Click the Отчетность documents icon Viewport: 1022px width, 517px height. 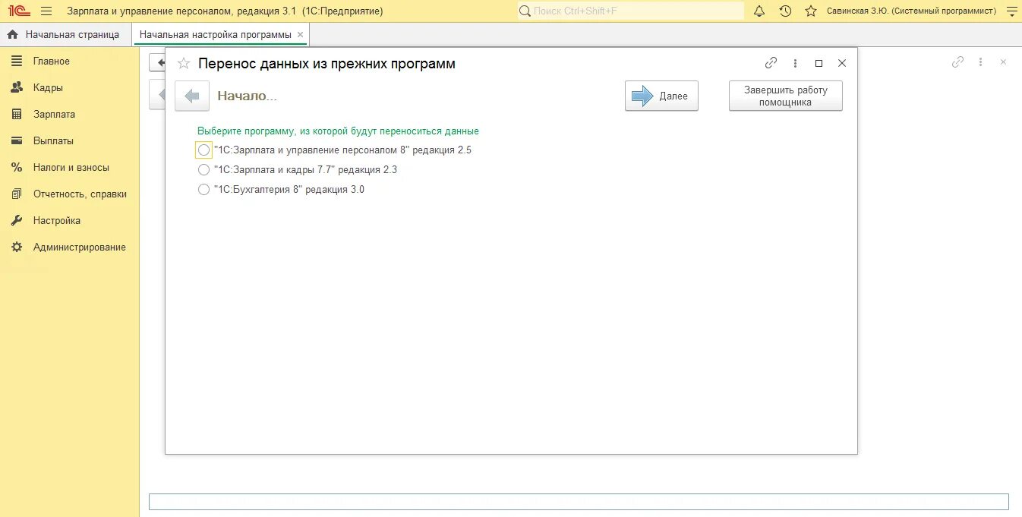(17, 194)
